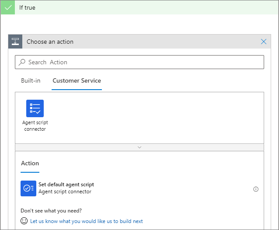
Task: Switch to the Built-in tab
Action: pyautogui.click(x=31, y=80)
